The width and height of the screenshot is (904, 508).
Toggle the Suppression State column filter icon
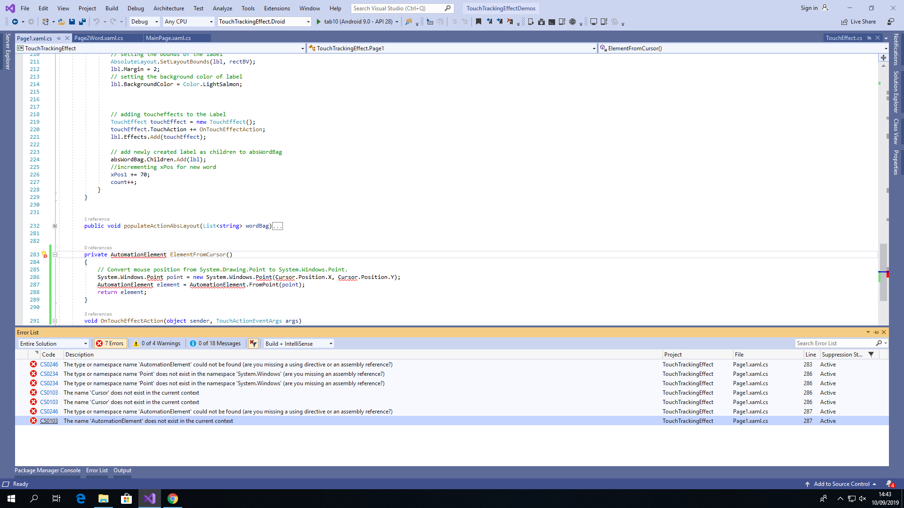pos(872,355)
